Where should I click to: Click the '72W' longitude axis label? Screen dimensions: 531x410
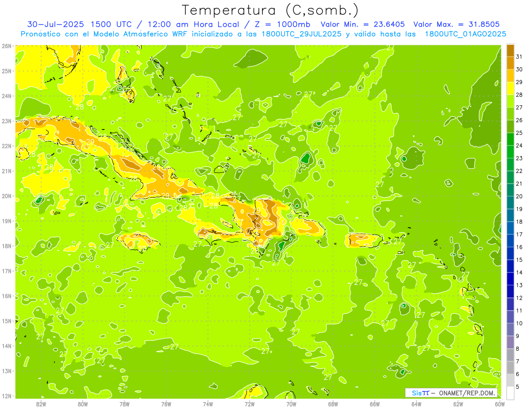[250, 404]
